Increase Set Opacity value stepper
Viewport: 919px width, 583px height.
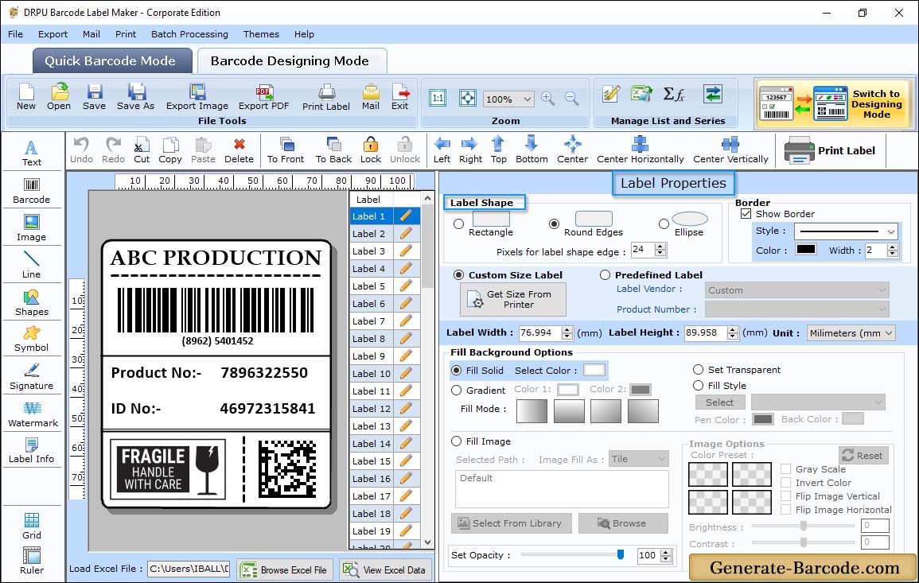click(666, 552)
